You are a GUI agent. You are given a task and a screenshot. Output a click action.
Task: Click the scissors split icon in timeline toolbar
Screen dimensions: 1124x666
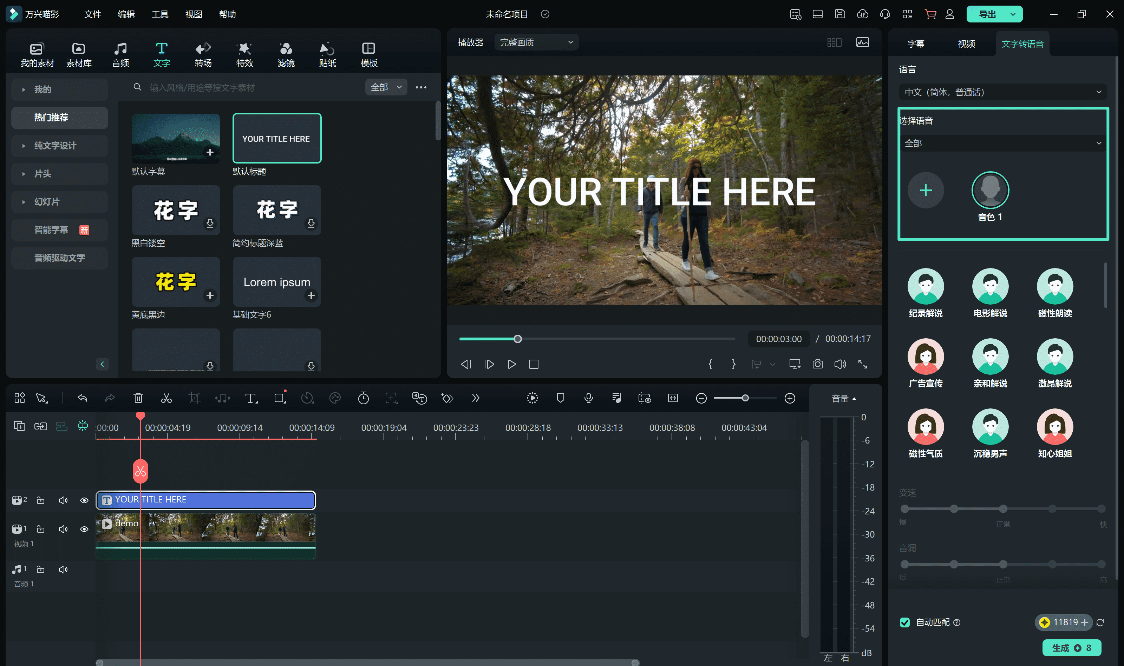point(166,398)
